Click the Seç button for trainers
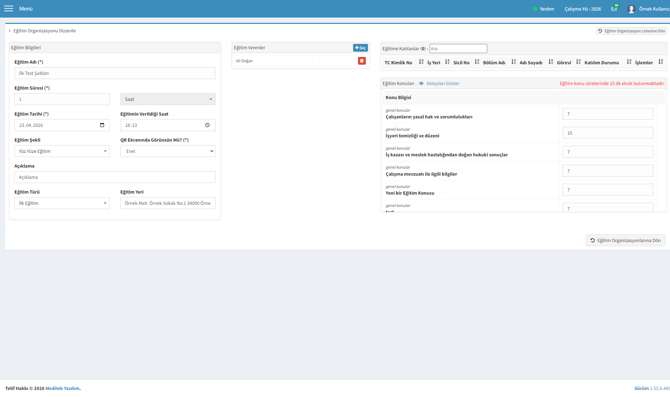 (360, 48)
